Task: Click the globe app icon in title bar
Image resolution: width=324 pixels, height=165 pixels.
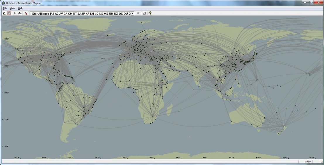Action: click(x=3, y=3)
